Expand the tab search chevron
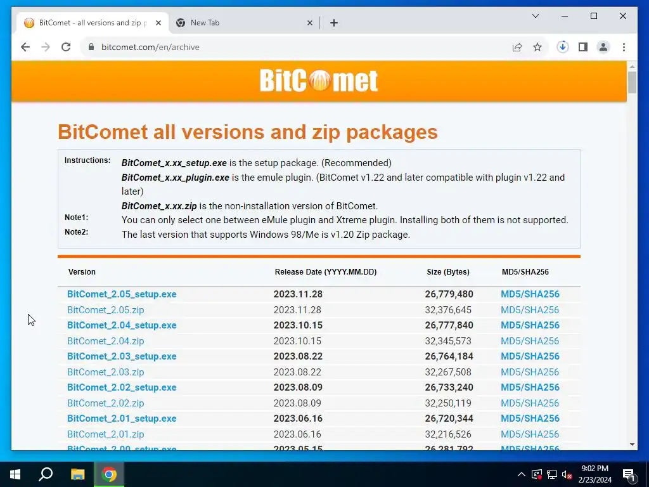This screenshot has width=649, height=487. coord(535,16)
